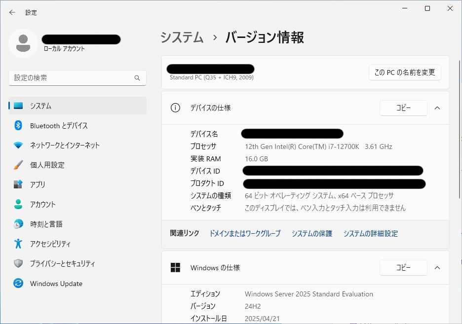Click the 24H2 version value
This screenshot has height=324, width=462.
pos(253,306)
